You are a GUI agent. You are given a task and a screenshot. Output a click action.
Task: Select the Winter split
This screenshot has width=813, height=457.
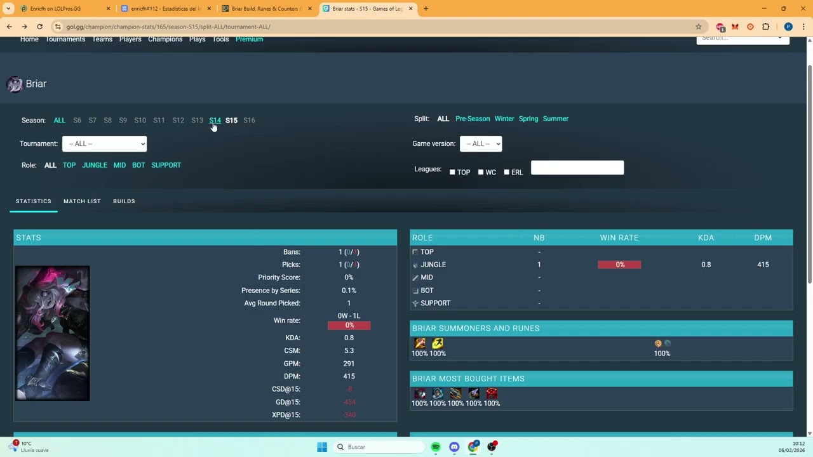tap(504, 119)
